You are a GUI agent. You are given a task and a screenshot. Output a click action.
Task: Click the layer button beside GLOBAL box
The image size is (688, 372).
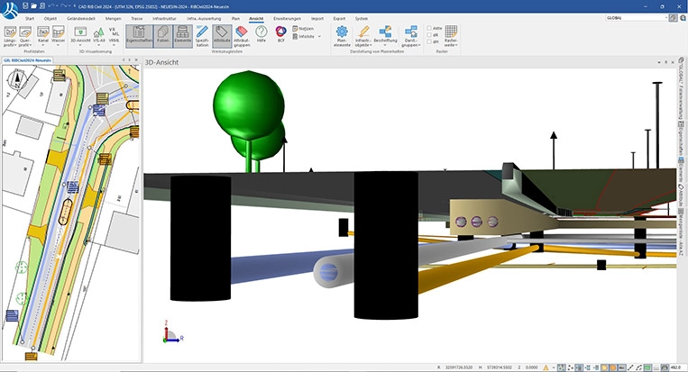(x=673, y=18)
